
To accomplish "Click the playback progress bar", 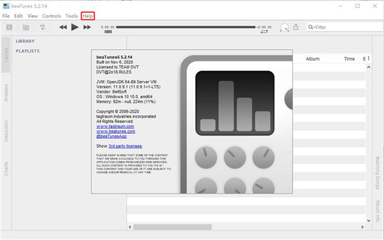I will pyautogui.click(x=186, y=27).
